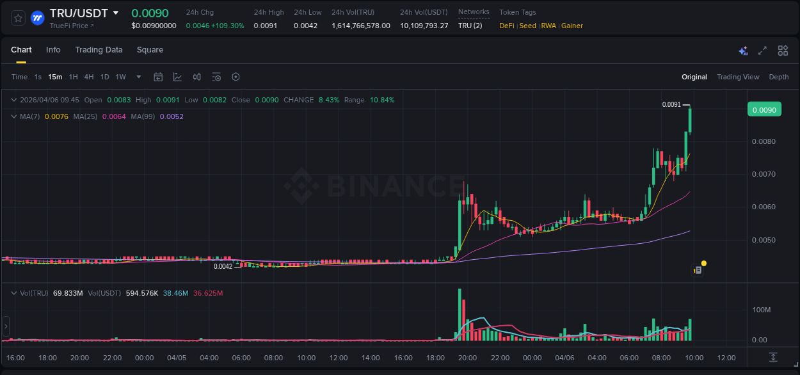Switch chart to Trading View mode
The width and height of the screenshot is (800, 375).
pyautogui.click(x=738, y=76)
